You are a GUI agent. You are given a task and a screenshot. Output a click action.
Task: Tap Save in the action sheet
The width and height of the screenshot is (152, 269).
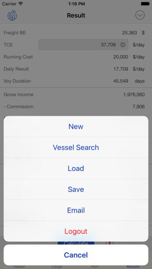(x=76, y=189)
